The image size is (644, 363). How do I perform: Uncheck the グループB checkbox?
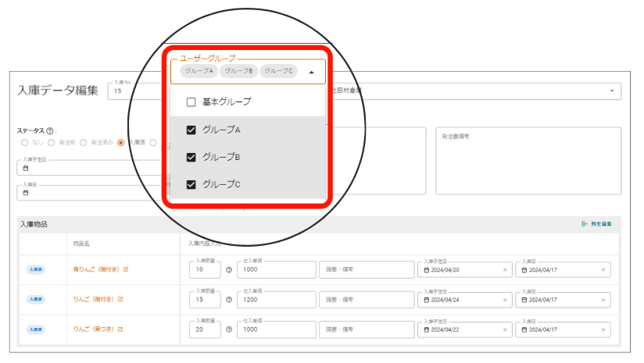click(191, 157)
